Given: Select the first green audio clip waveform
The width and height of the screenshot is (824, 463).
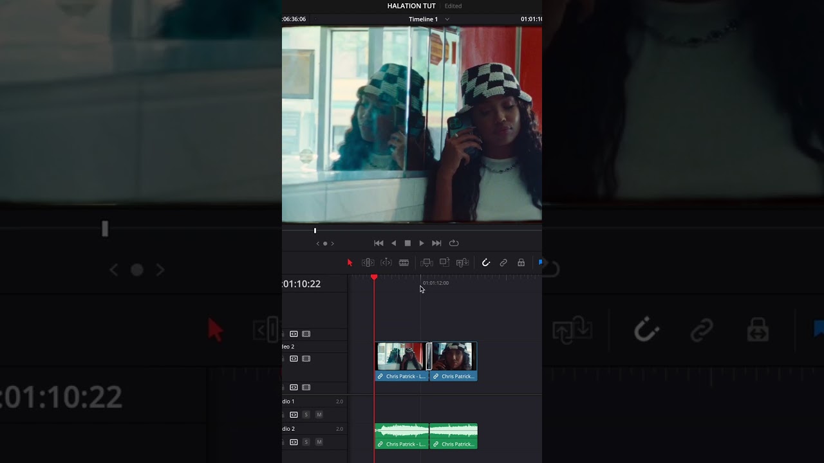Looking at the screenshot, I should (402, 431).
